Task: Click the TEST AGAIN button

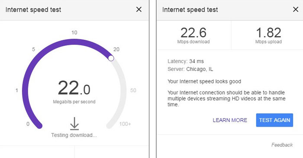Action: [274, 120]
